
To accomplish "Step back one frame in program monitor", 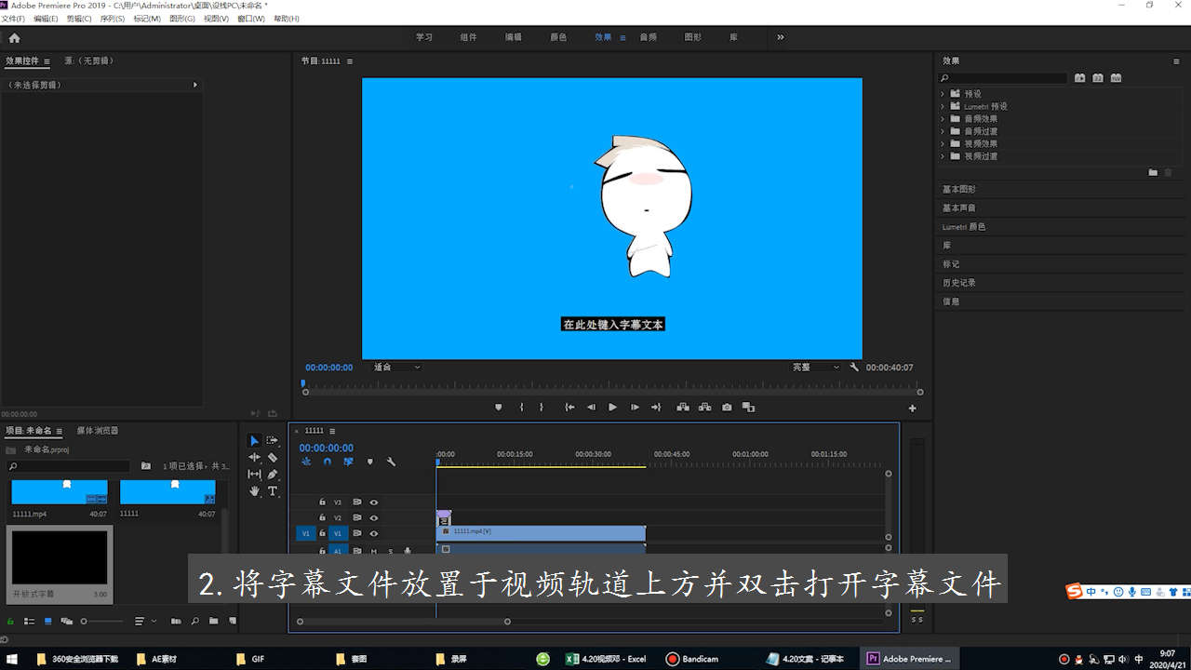I will [591, 407].
